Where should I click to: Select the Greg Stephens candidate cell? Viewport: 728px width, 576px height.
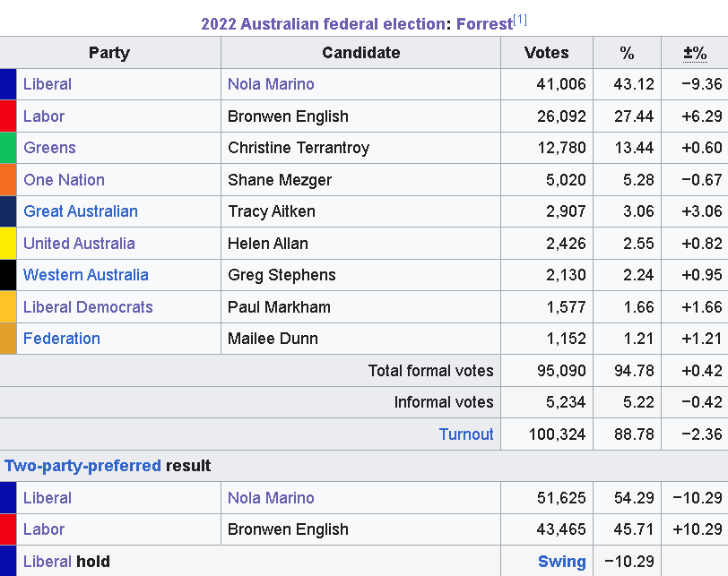tap(360, 274)
